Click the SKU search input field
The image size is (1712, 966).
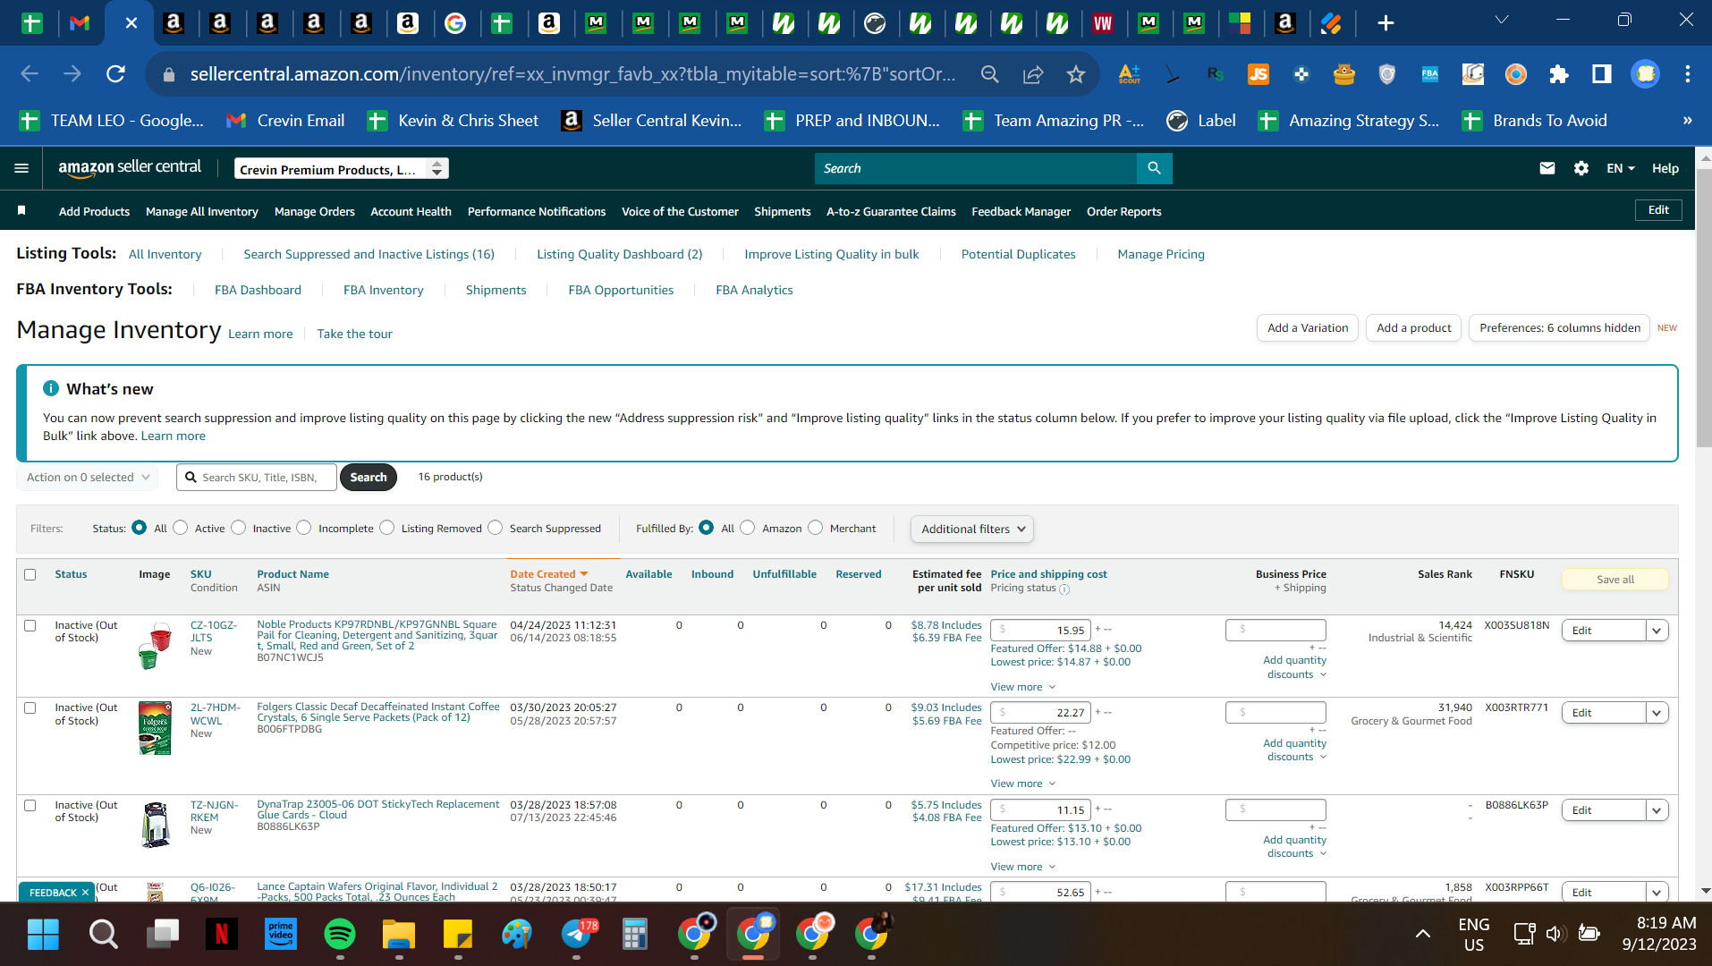(257, 478)
